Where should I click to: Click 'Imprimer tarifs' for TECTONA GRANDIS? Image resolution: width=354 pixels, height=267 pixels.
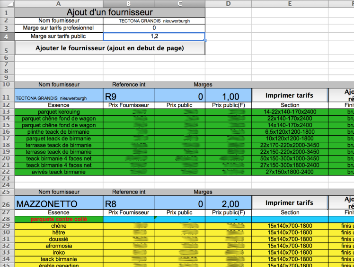tap(290, 95)
